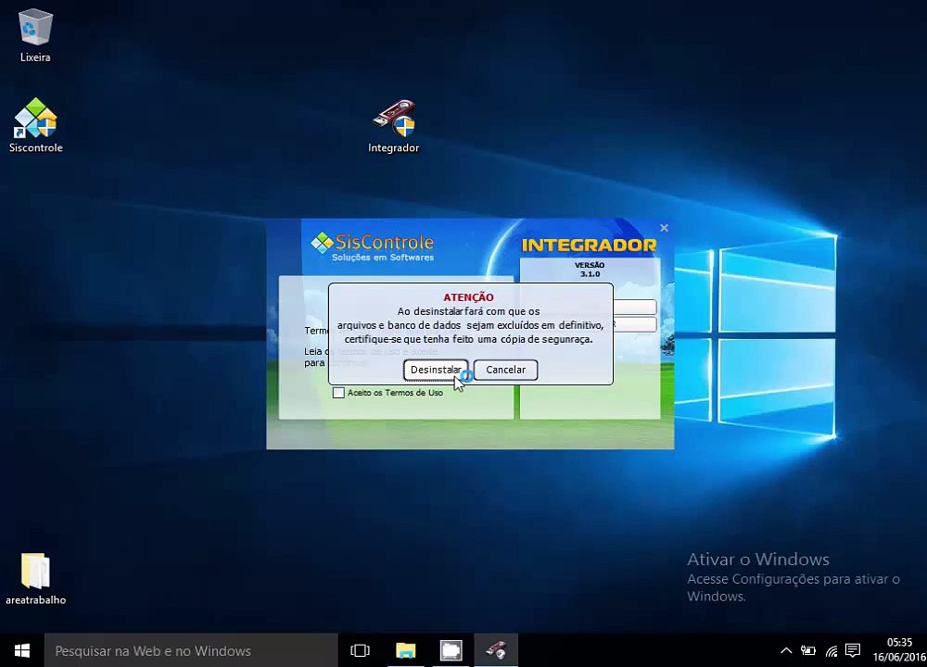Open the Lixeira recycle bin icon

pos(35,35)
